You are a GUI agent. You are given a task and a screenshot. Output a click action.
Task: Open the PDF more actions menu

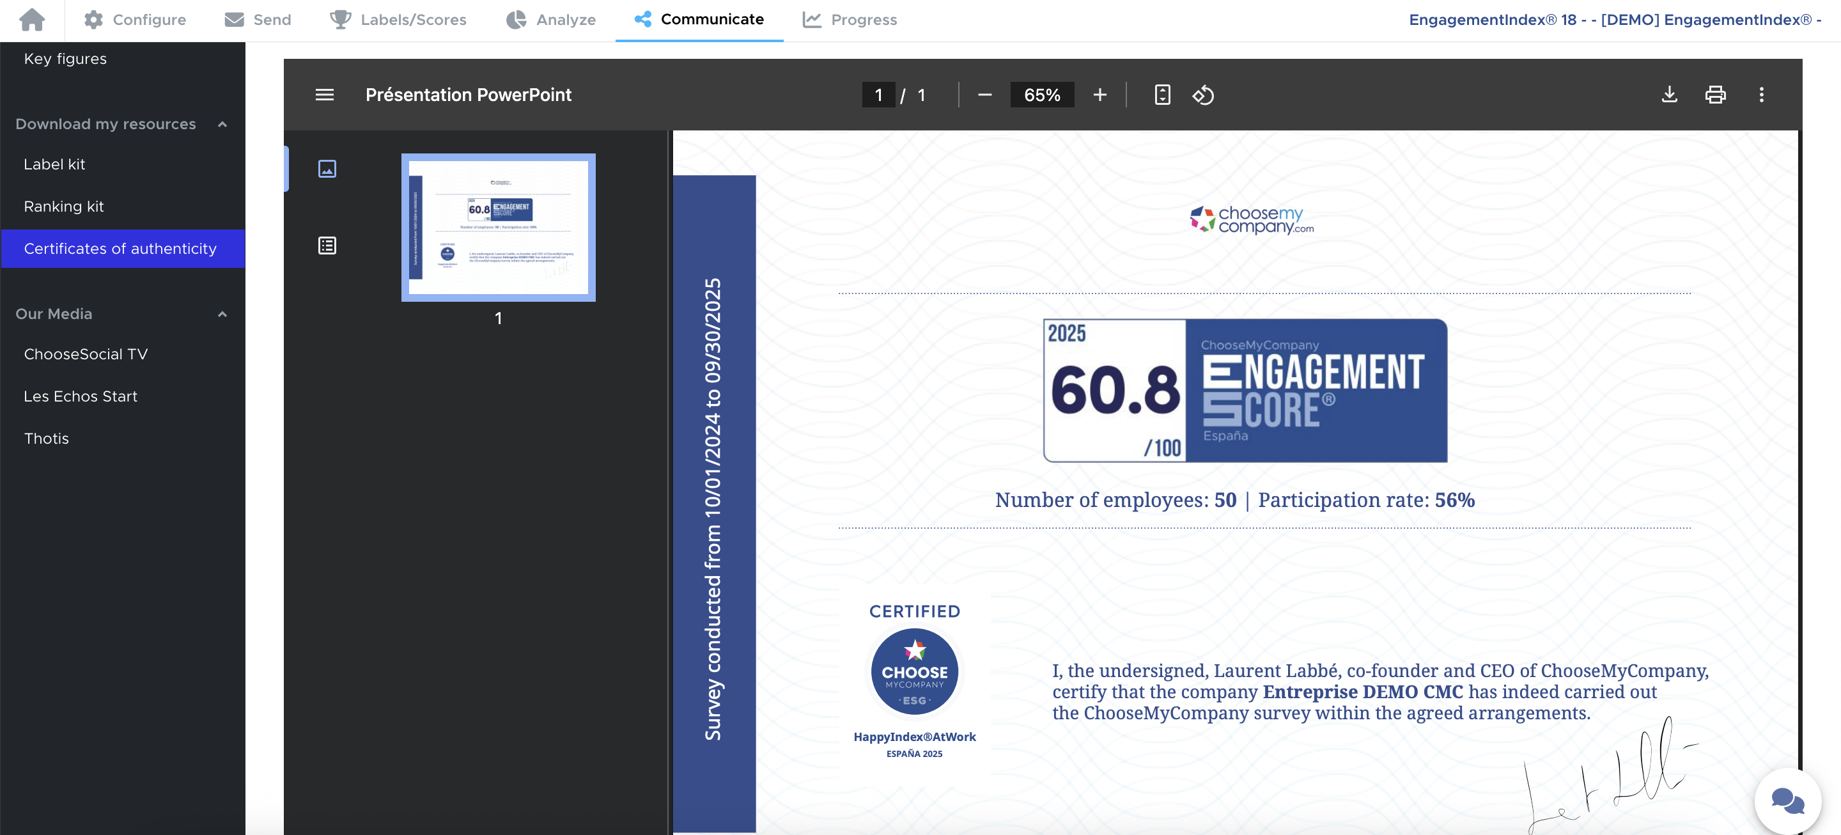(x=1761, y=95)
